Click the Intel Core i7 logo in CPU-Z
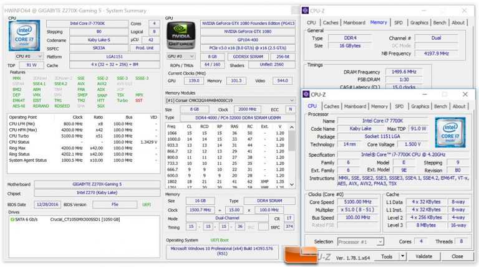The image size is (479, 267). (x=450, y=133)
